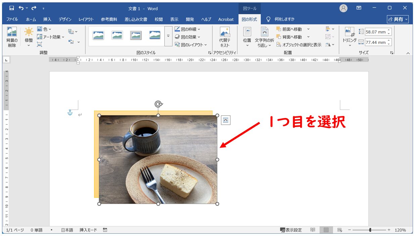Switch to the Acrobat tab

click(x=226, y=19)
